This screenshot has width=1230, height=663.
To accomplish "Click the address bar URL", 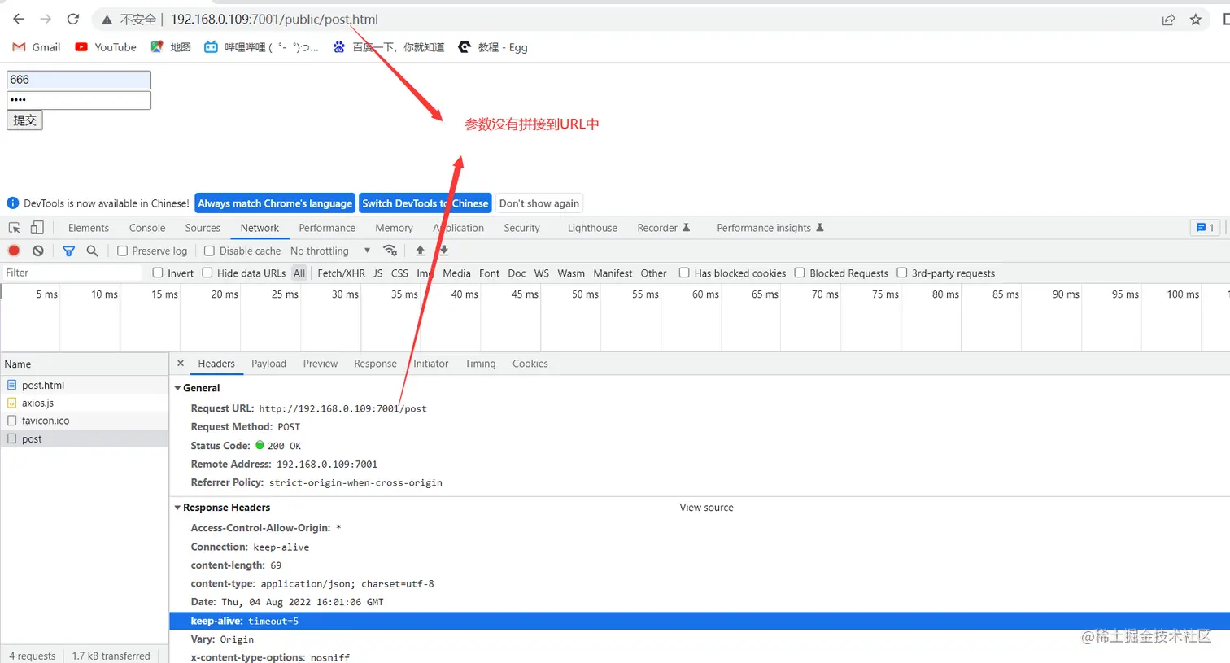I will pyautogui.click(x=274, y=20).
